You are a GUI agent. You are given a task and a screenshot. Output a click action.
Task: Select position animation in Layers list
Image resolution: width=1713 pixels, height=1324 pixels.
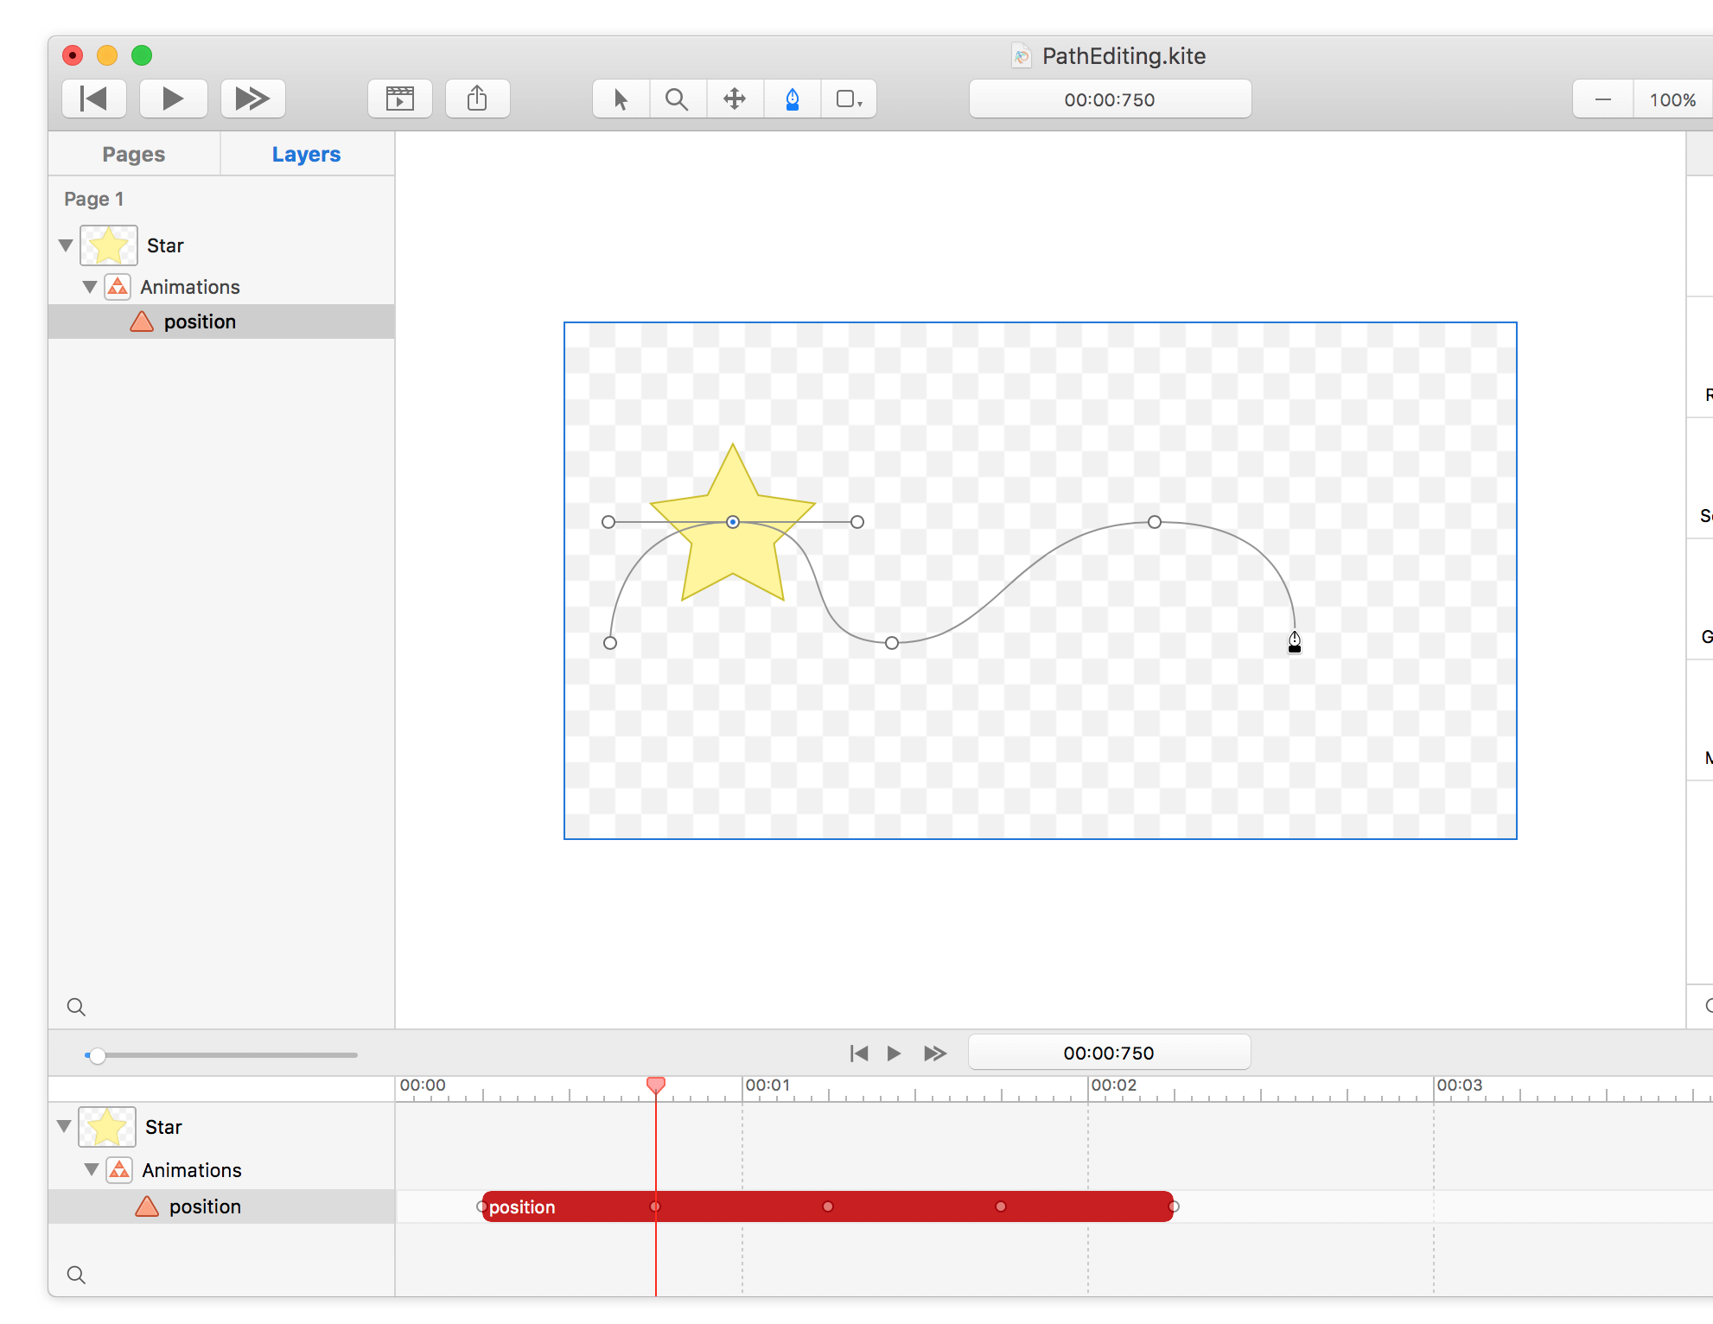pyautogui.click(x=200, y=321)
